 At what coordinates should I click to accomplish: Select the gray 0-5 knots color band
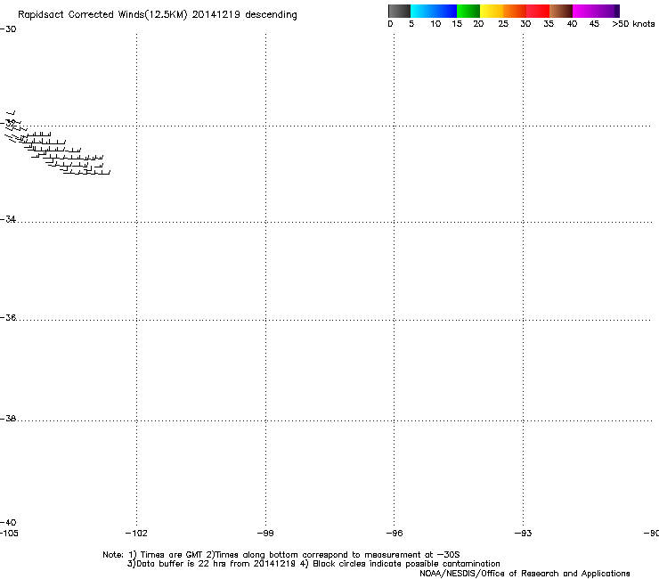point(399,11)
